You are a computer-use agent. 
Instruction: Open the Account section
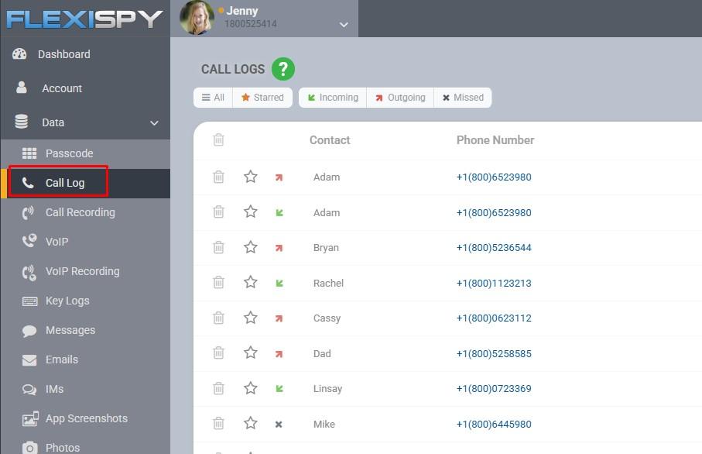tap(62, 88)
